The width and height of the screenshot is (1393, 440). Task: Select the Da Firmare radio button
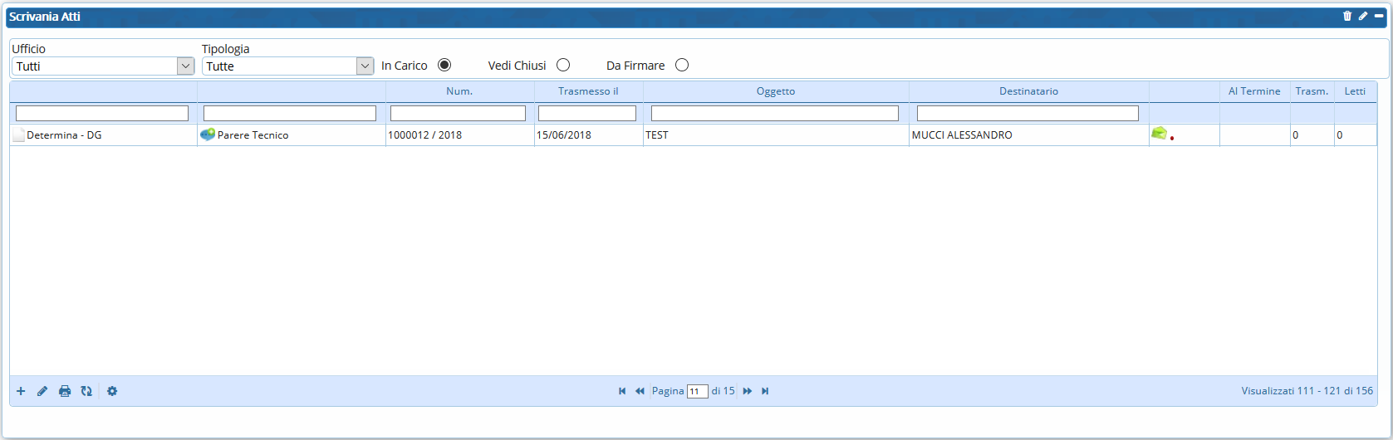tap(682, 65)
